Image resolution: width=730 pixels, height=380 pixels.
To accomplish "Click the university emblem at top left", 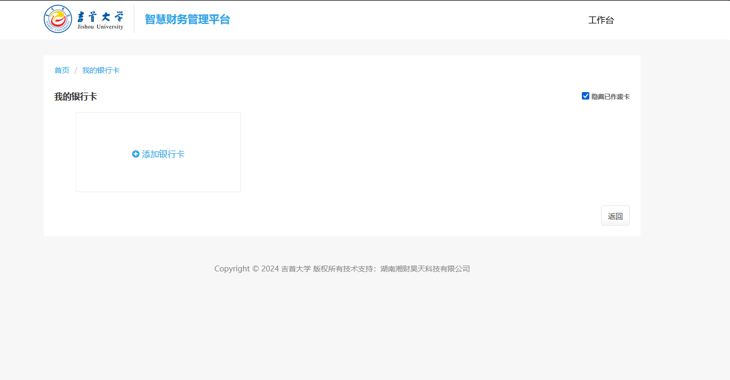I will (57, 18).
